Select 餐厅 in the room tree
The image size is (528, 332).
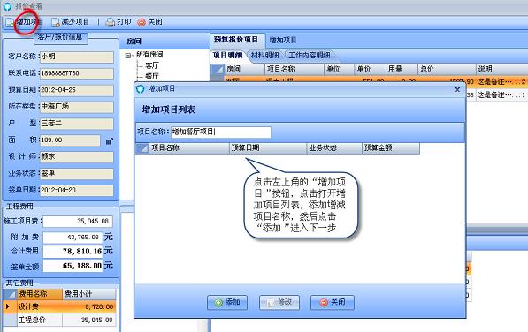pyautogui.click(x=152, y=76)
